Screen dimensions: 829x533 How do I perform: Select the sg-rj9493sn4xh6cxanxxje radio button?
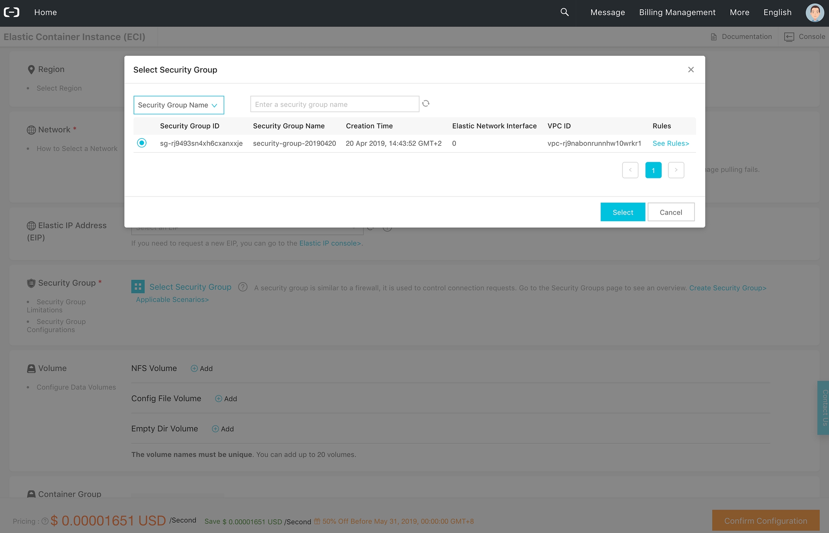142,143
